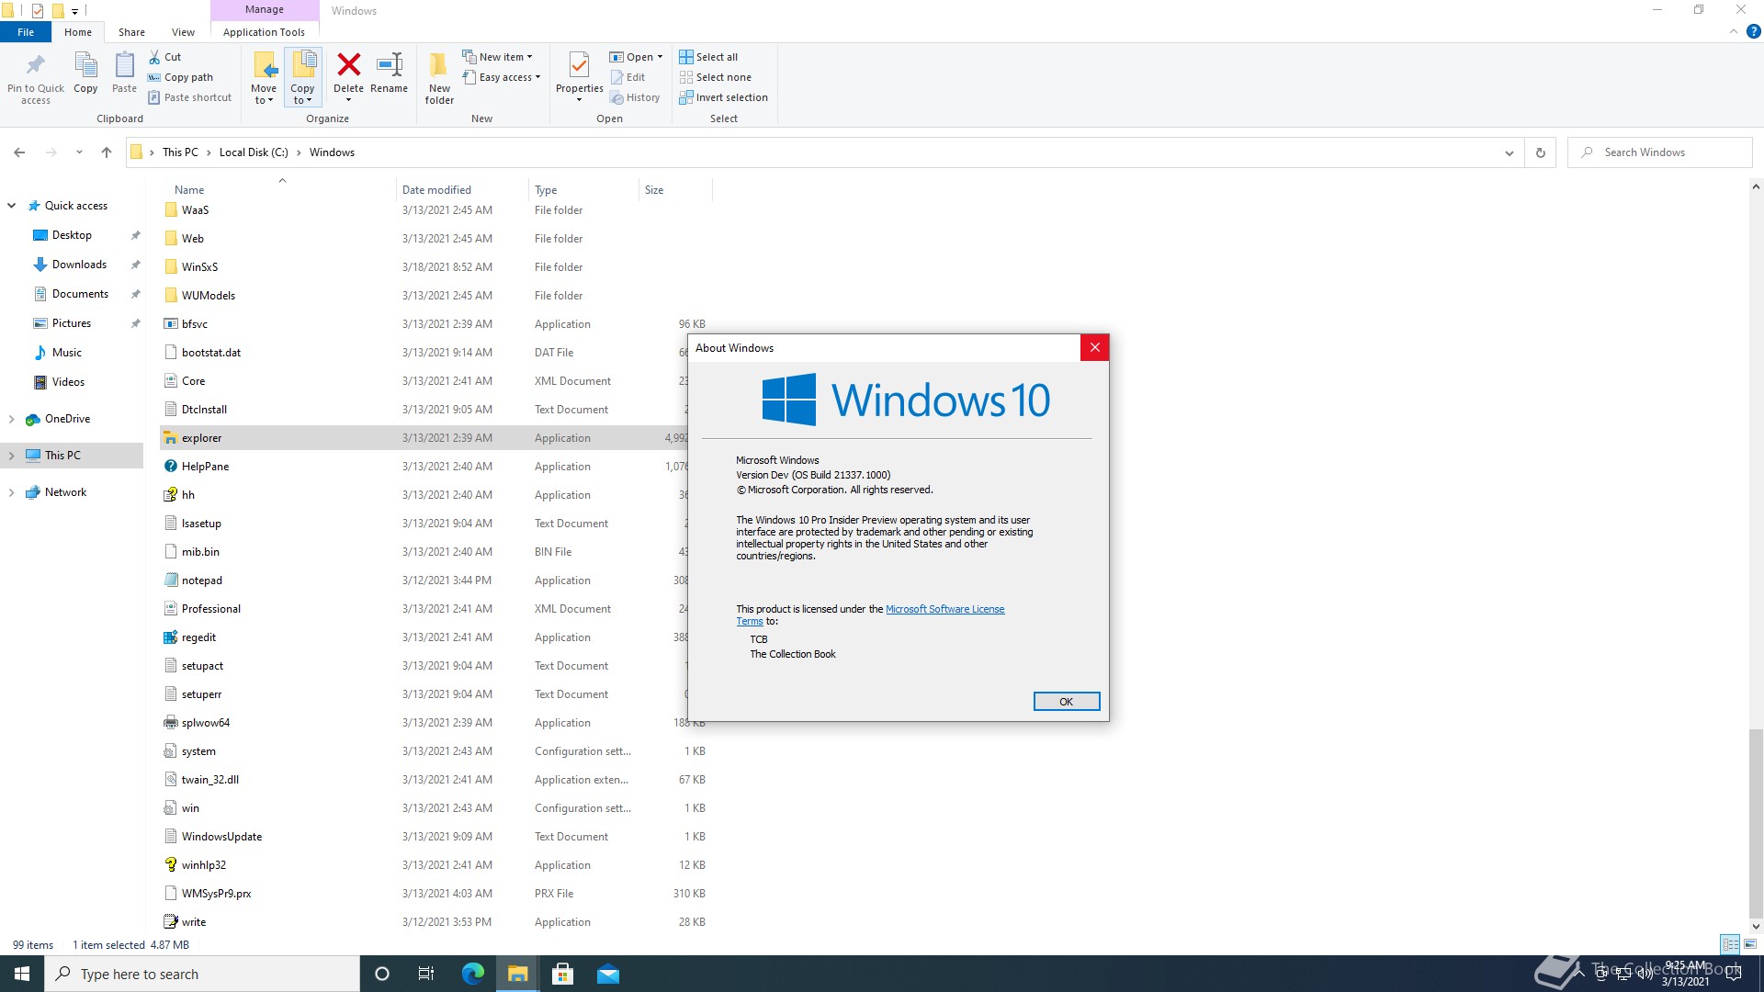Click the Paste ribbon icon
Image resolution: width=1764 pixels, height=992 pixels.
click(x=124, y=73)
